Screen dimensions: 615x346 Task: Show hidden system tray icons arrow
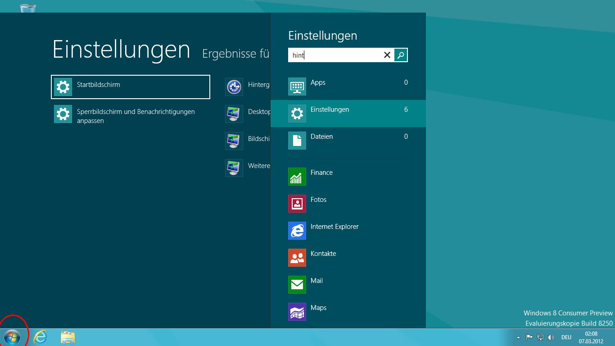pyautogui.click(x=518, y=337)
